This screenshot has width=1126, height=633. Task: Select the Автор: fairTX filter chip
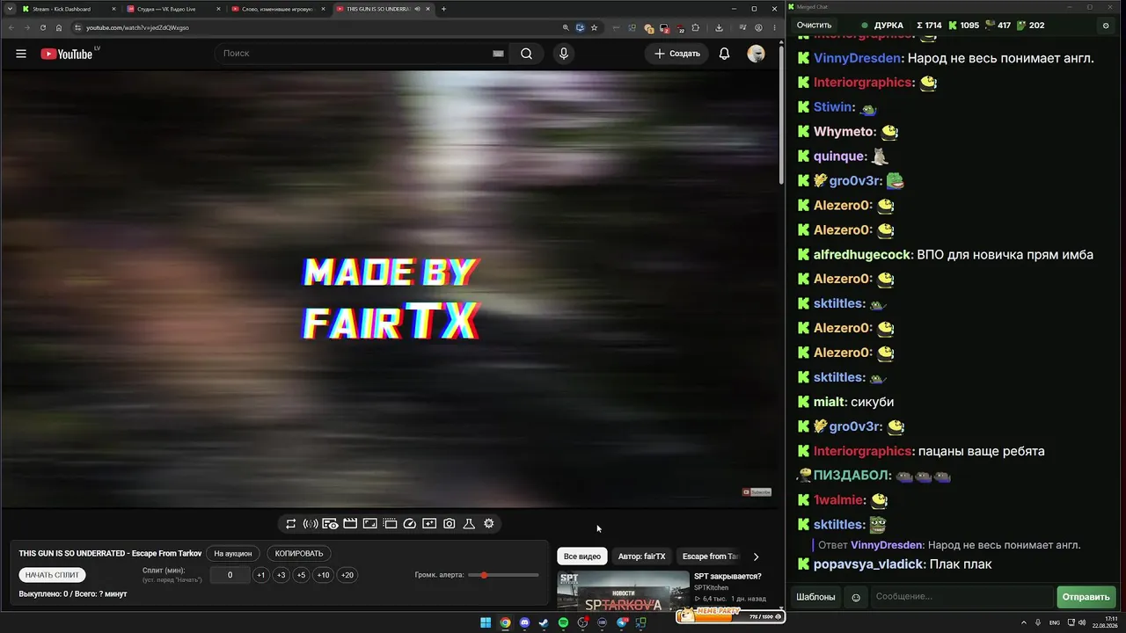641,557
